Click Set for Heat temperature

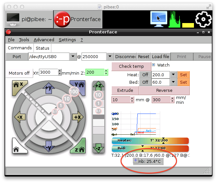click(183, 75)
